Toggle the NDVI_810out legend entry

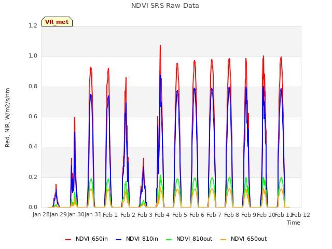click(189, 239)
